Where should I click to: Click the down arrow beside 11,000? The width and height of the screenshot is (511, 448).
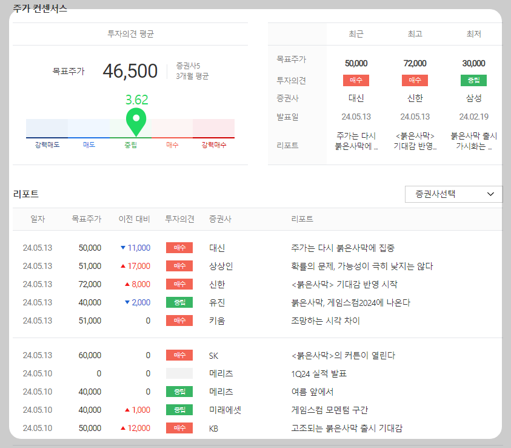click(x=123, y=248)
